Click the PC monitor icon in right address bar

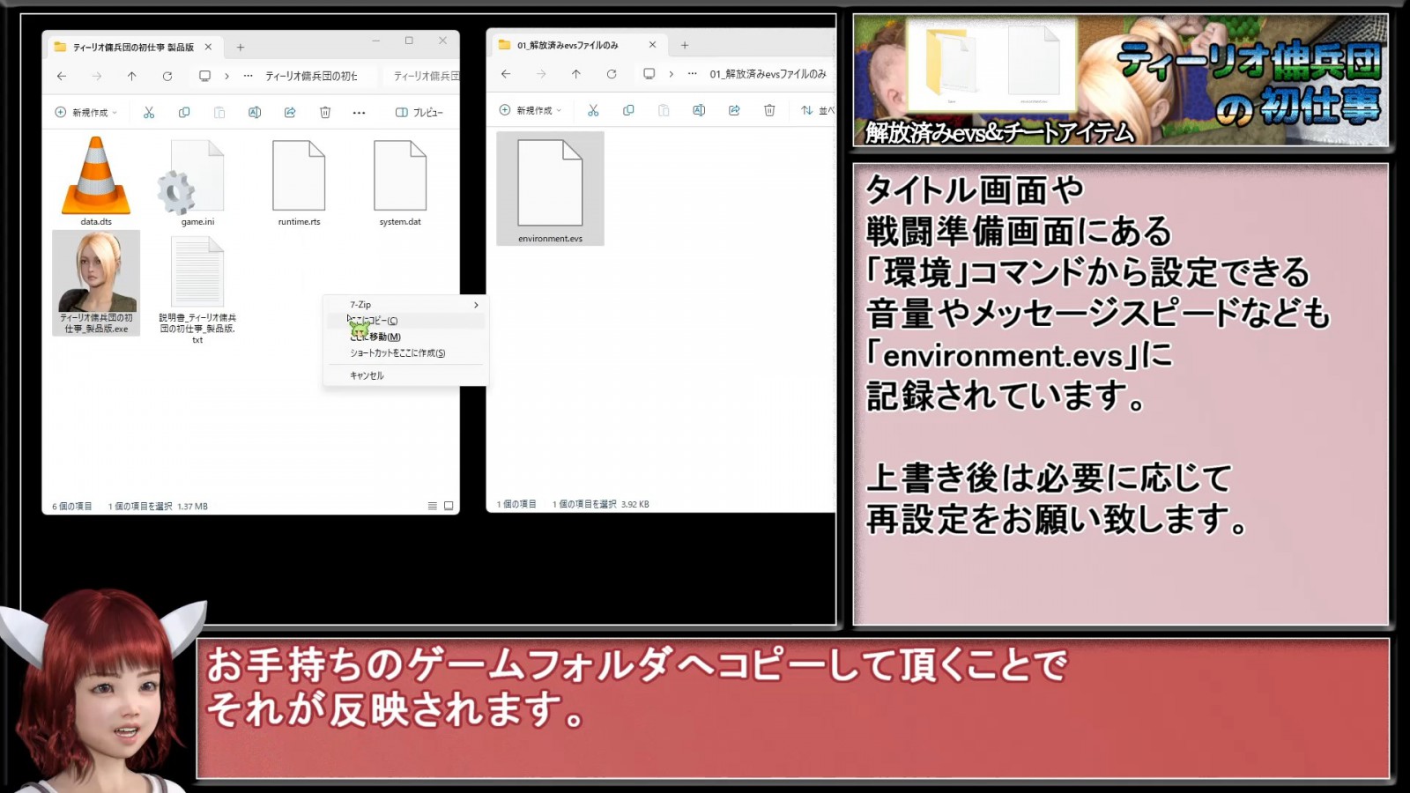(x=649, y=74)
